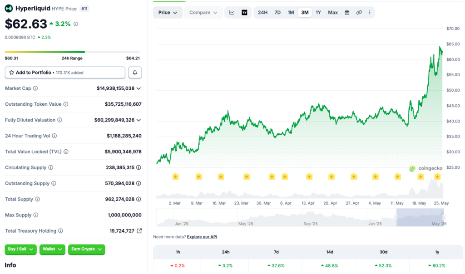Select 7D chart range

pos(277,12)
